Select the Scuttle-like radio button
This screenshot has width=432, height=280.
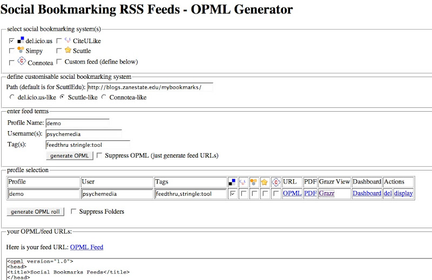(x=62, y=97)
